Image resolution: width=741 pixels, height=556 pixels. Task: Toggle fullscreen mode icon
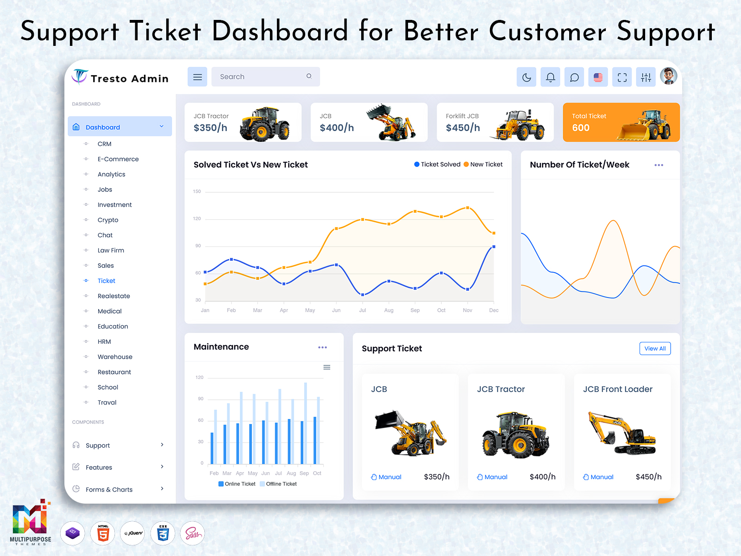coord(622,77)
